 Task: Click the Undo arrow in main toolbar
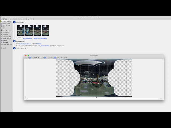10,19
